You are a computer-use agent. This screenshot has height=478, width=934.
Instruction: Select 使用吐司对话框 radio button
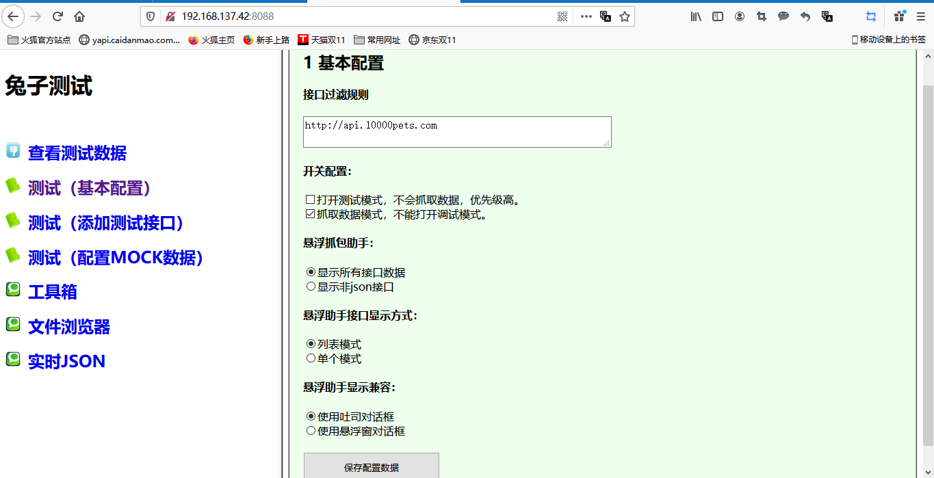click(311, 416)
